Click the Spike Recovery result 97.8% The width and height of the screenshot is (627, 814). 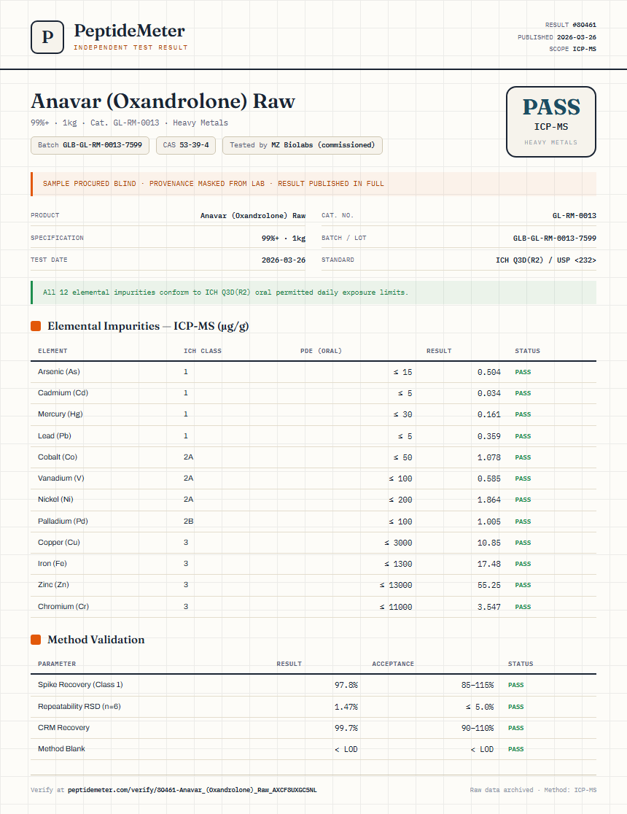tap(346, 685)
